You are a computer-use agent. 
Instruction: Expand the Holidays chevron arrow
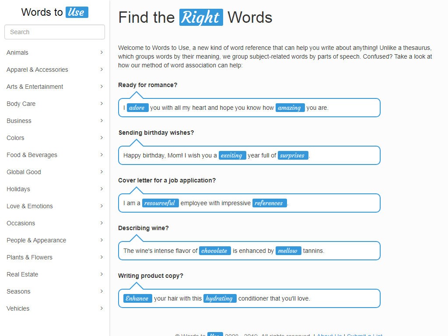pyautogui.click(x=101, y=189)
